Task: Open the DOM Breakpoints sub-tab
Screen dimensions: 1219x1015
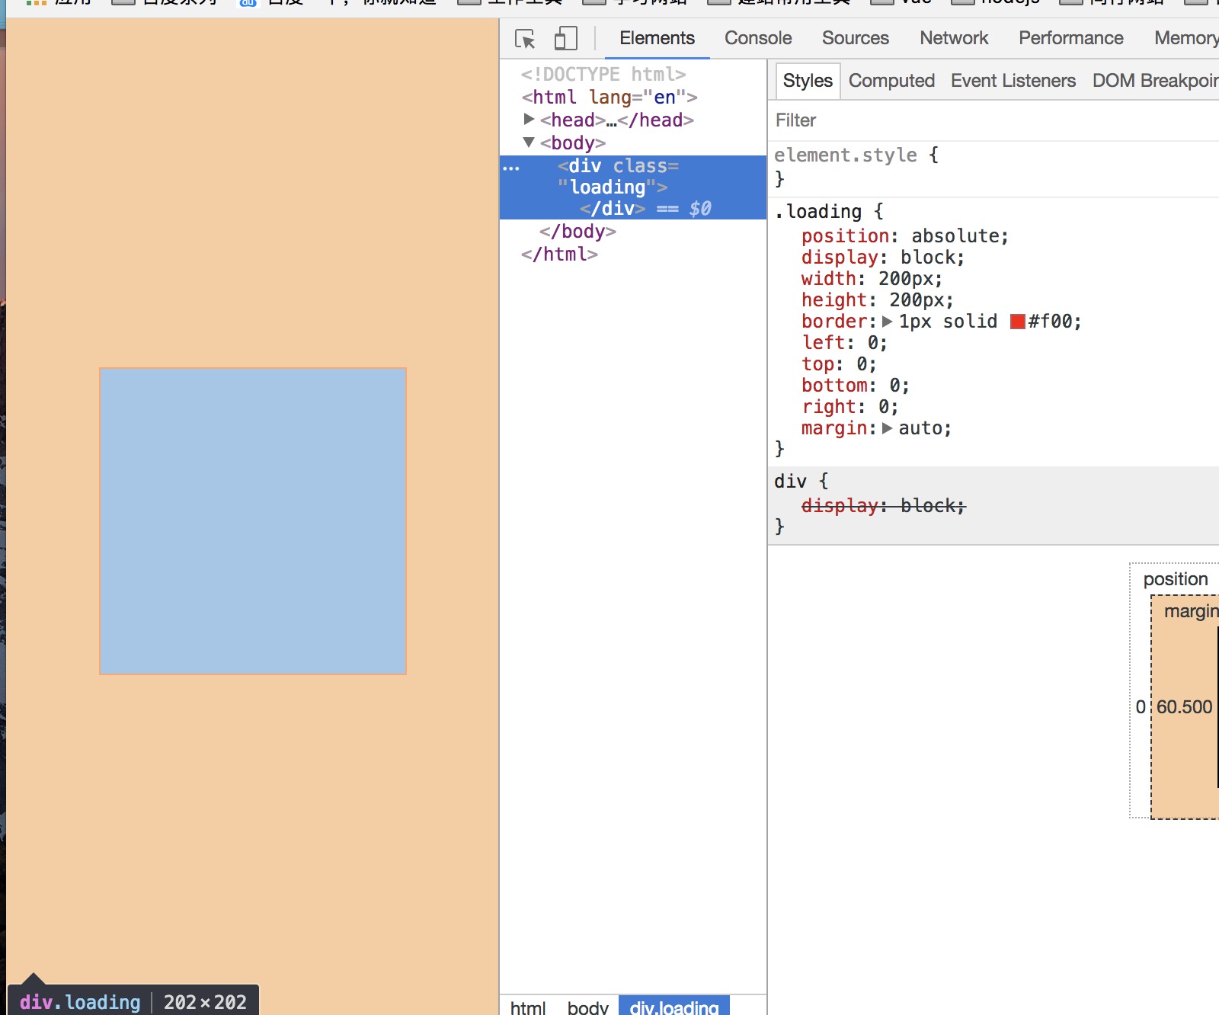Action: [1155, 81]
